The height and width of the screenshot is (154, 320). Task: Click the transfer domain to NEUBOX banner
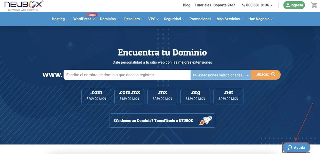click(x=162, y=120)
